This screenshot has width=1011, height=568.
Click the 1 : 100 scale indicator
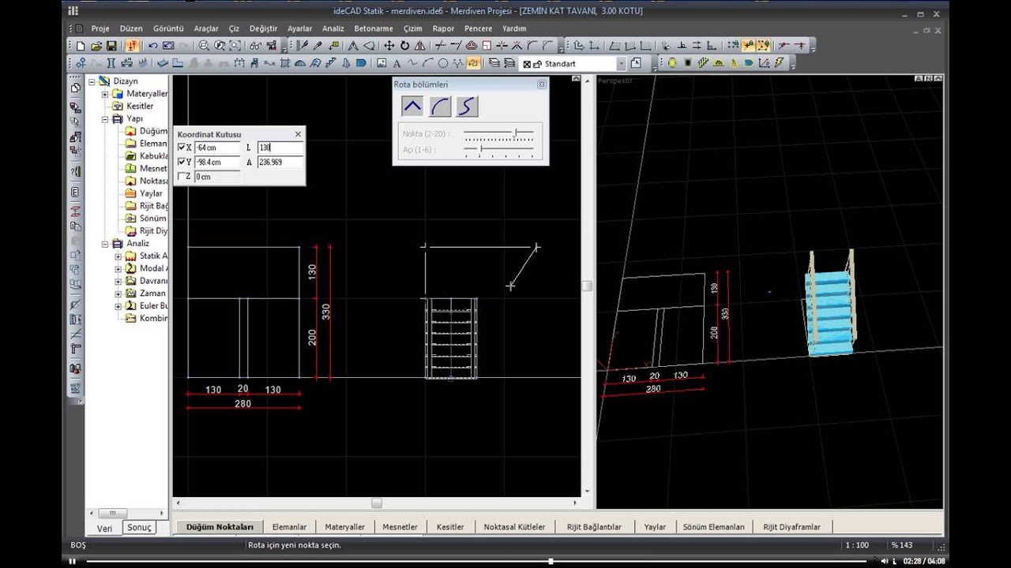[858, 545]
